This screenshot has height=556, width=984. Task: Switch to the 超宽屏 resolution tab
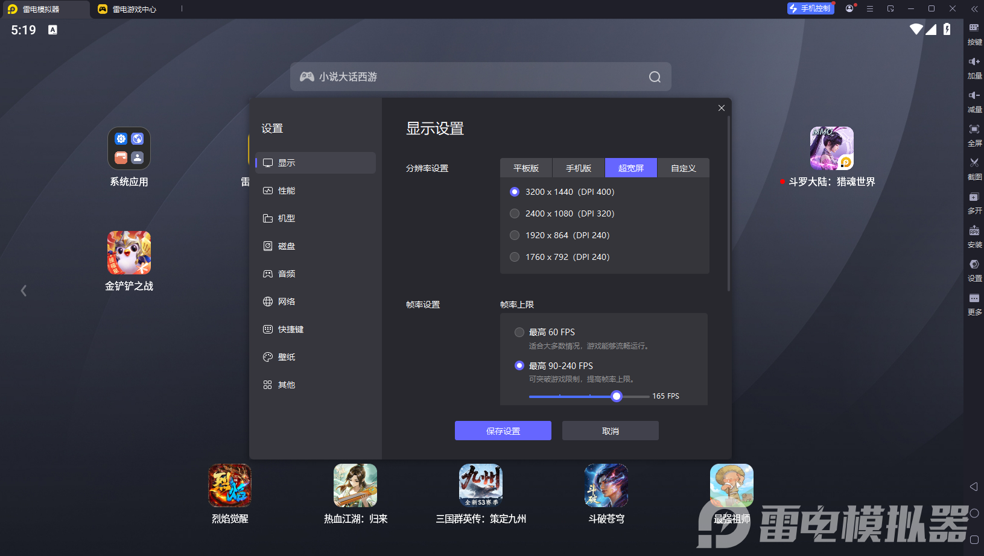coord(631,168)
